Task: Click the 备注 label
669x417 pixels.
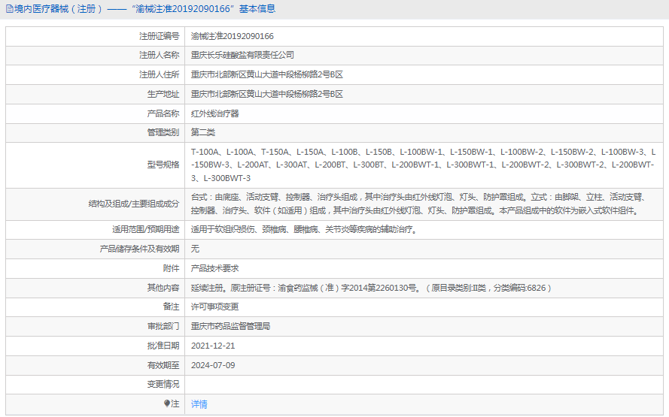Action: click(x=171, y=307)
